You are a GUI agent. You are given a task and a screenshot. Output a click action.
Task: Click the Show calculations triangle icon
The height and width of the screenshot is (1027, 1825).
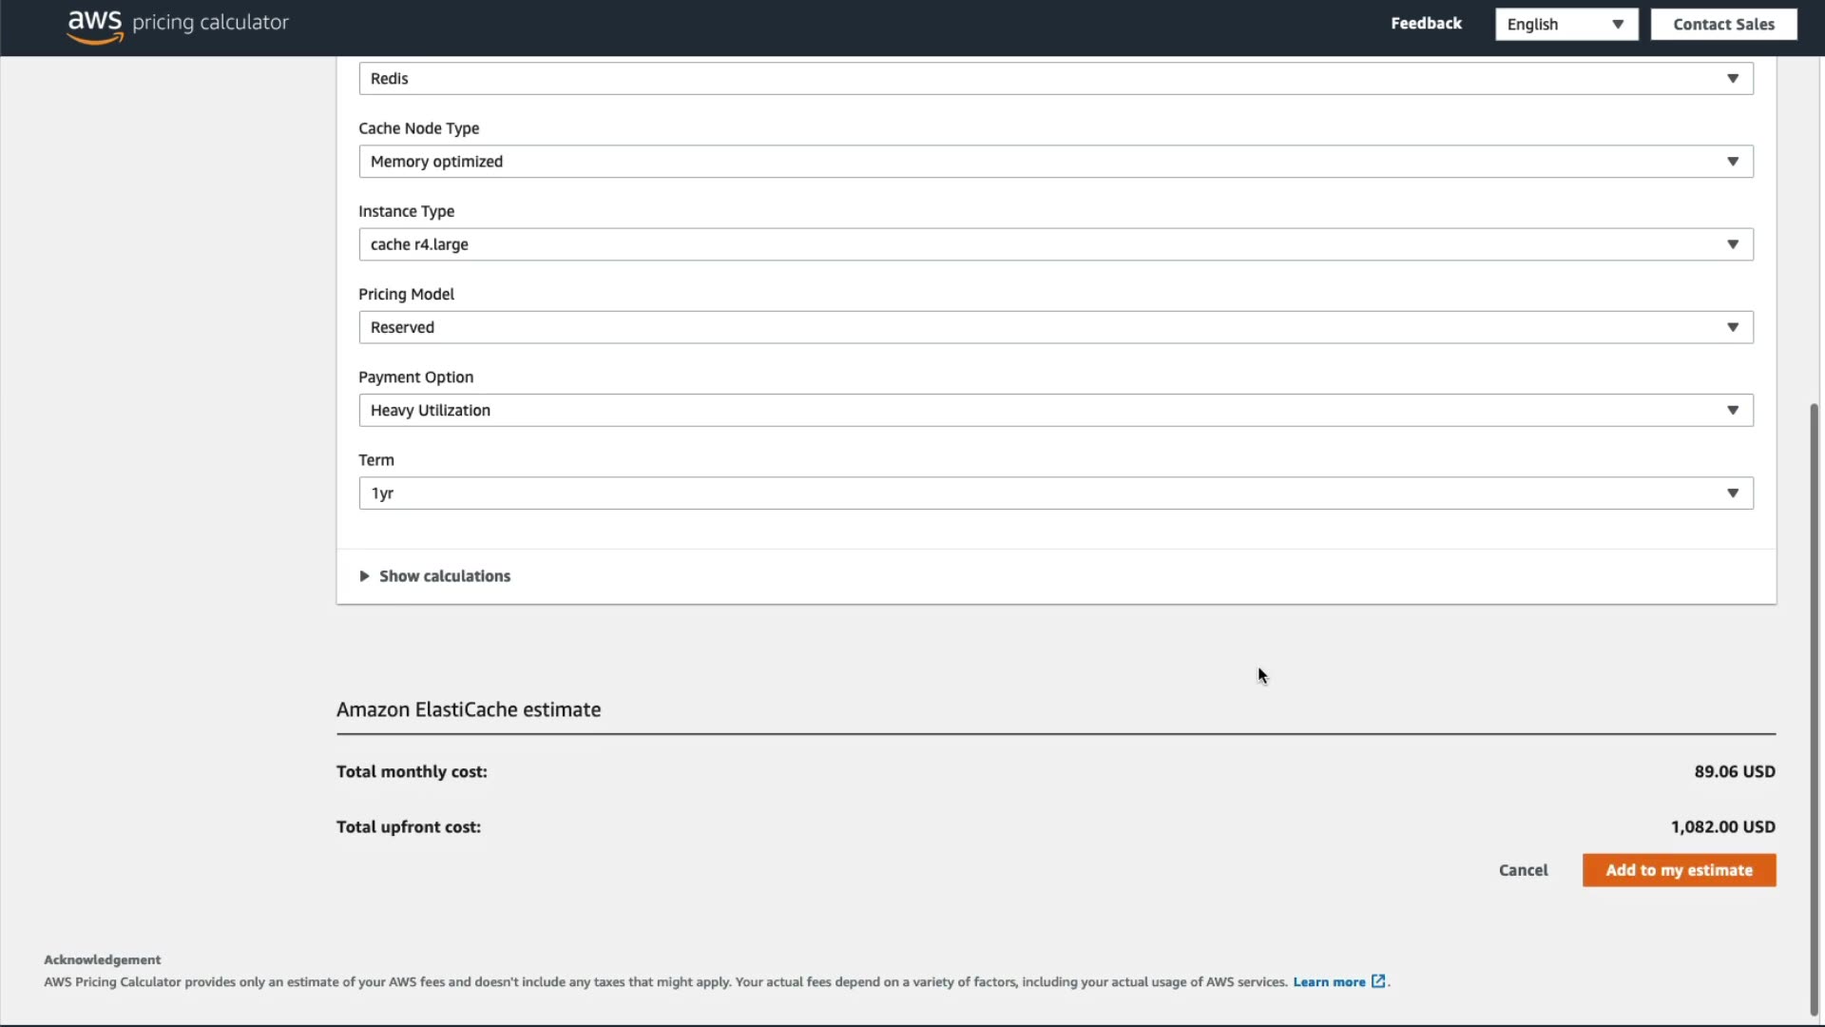(x=364, y=576)
